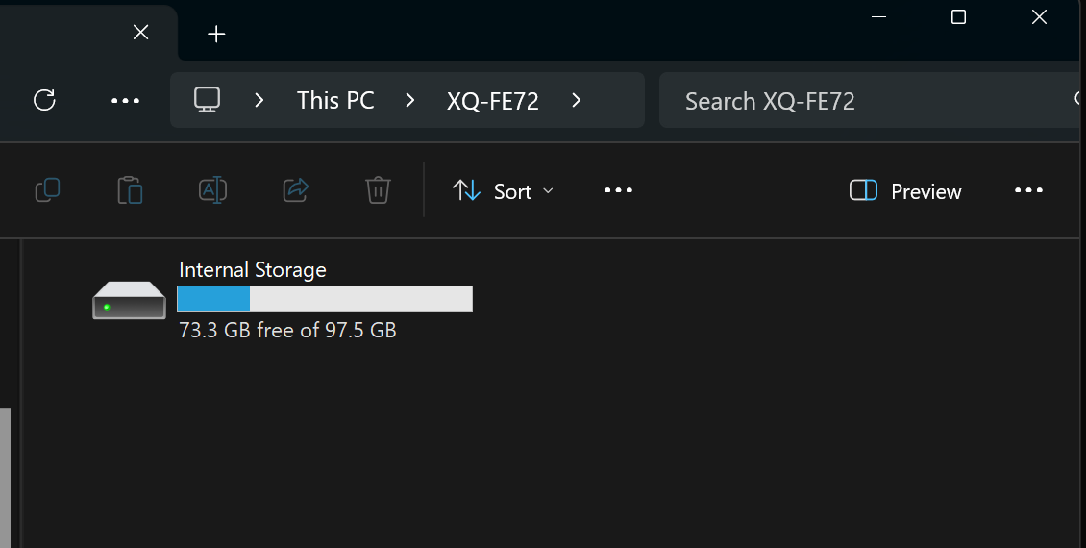
Task: Click the Refresh icon
Action: coord(44,100)
